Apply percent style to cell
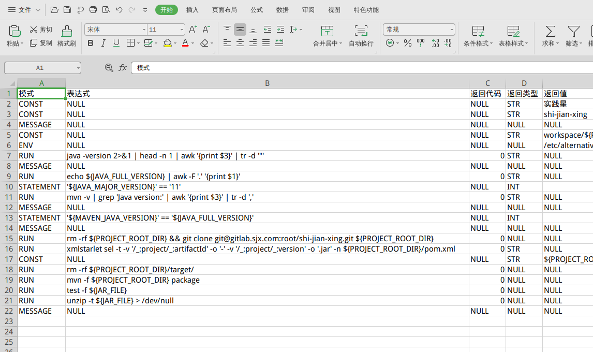 click(408, 43)
